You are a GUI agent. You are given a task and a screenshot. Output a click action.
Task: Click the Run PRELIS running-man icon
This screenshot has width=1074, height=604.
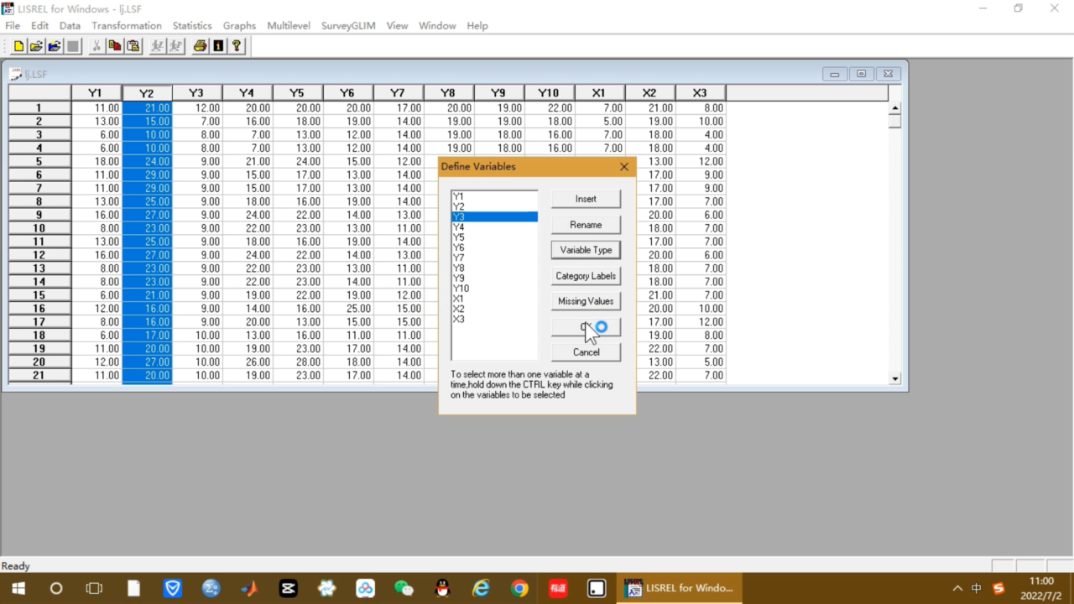click(175, 46)
